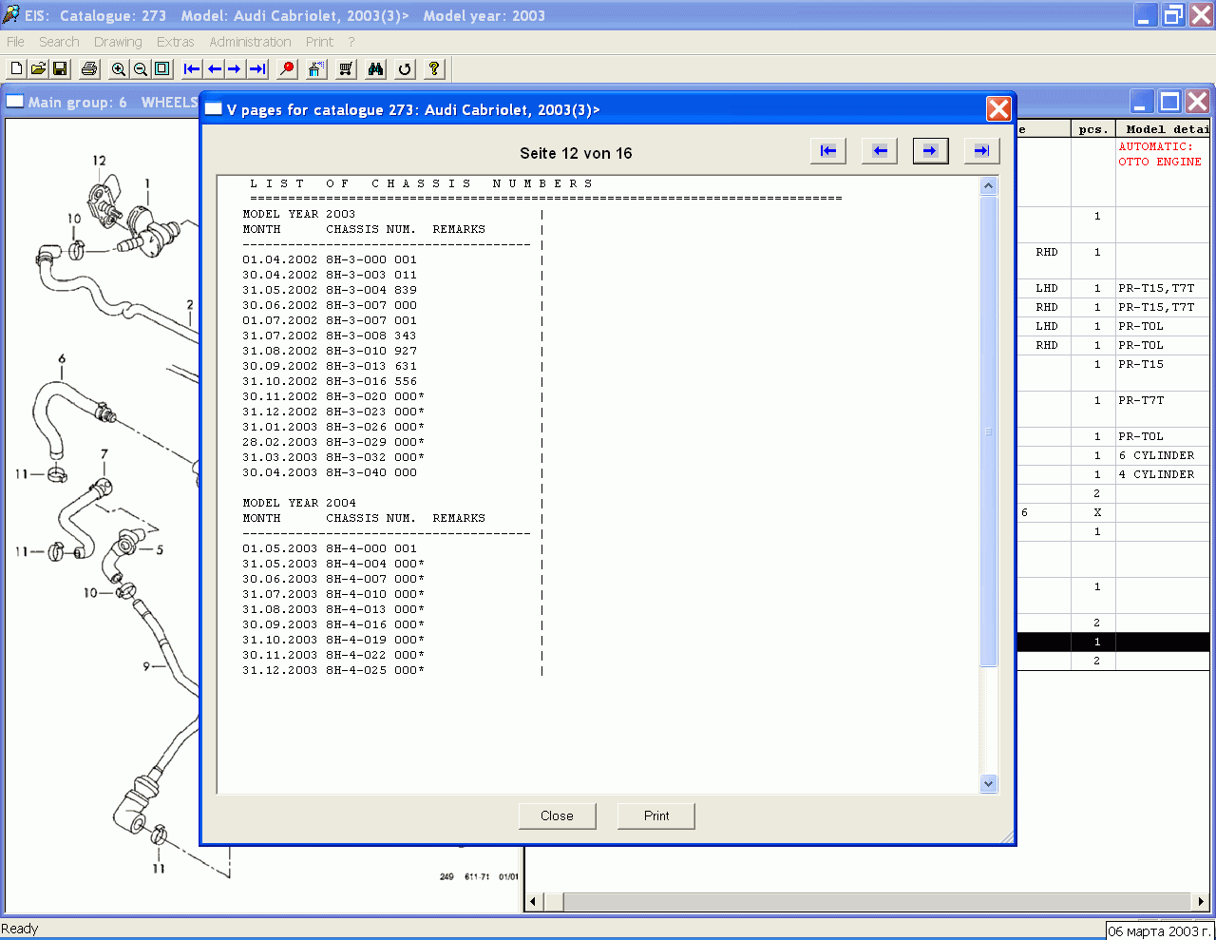Go to next V page in dialog
The width and height of the screenshot is (1216, 940).
931,150
